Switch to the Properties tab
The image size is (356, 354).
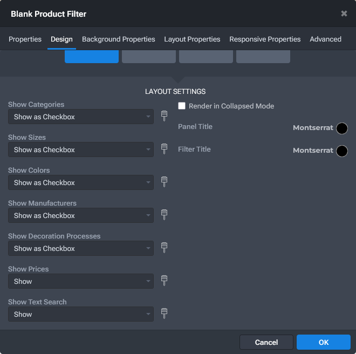click(25, 39)
